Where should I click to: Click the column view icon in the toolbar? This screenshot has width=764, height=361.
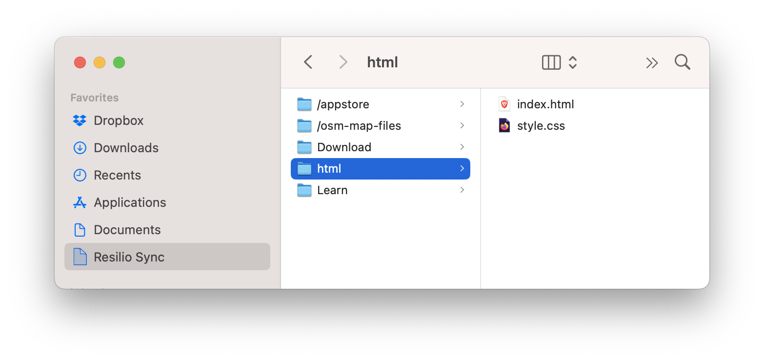551,62
